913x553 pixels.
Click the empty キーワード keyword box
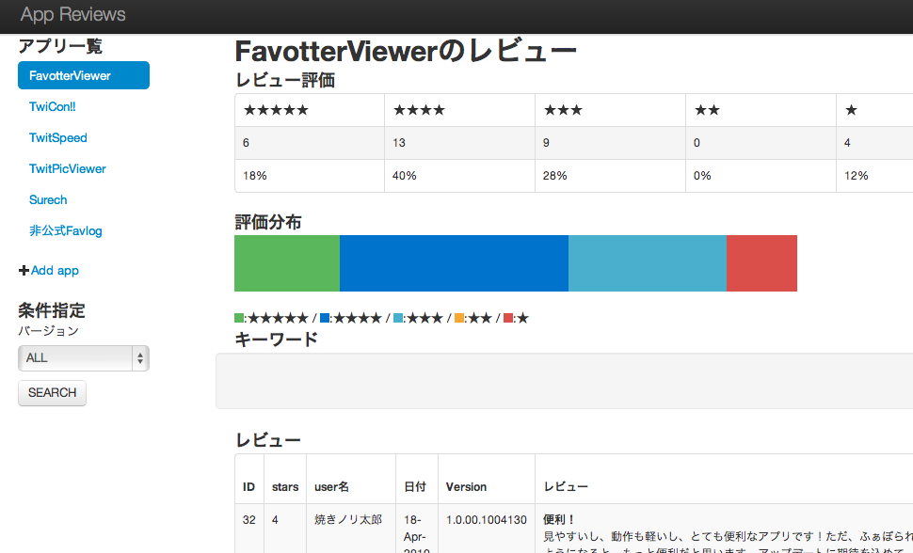[x=564, y=381]
